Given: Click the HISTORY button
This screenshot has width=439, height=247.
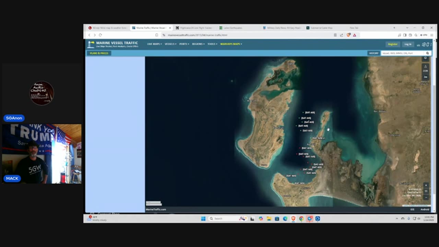Looking at the screenshot, I should [x=373, y=53].
